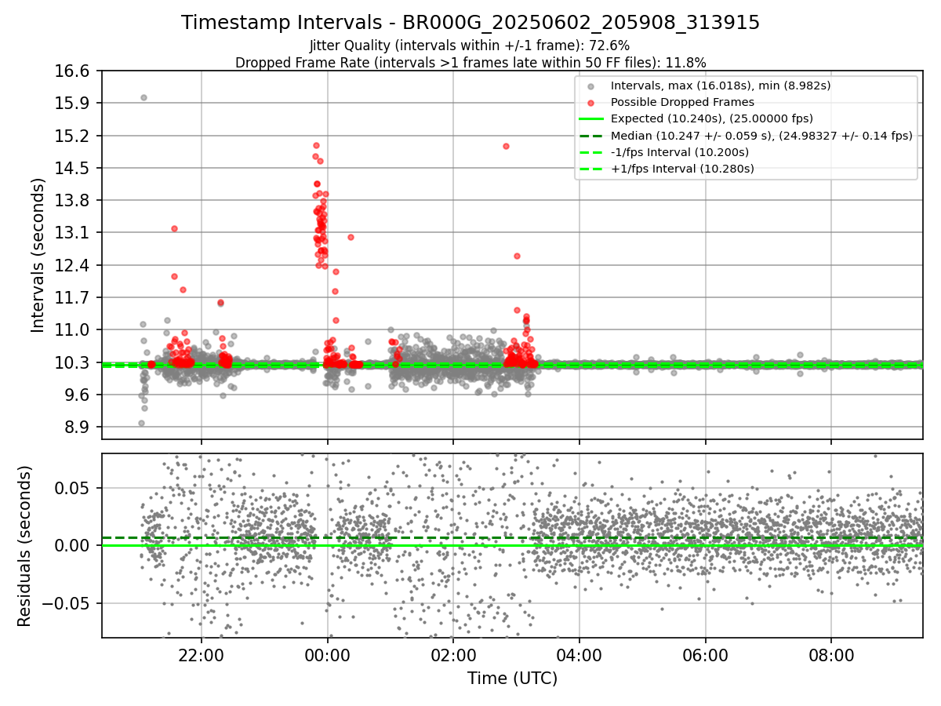Viewport: 941px width, 706px height.
Task: Click legend entry starting 'Median (10.247 +/- 0.059 s)'
Action: (x=761, y=136)
